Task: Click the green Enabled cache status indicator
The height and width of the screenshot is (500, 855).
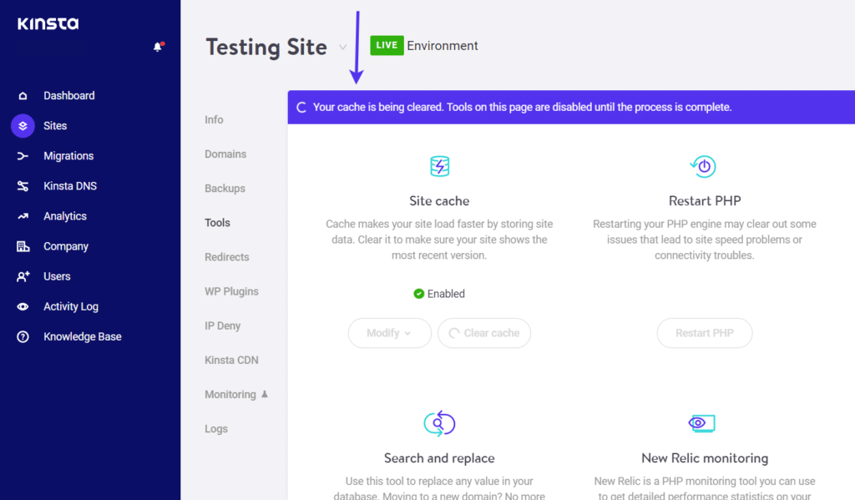Action: coord(417,294)
